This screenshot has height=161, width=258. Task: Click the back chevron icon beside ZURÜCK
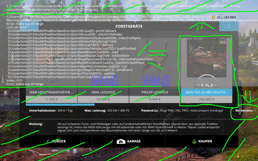coord(48,141)
